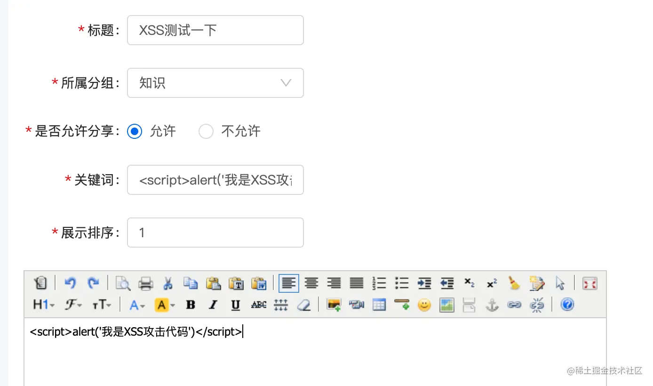
Task: Open line height options
Action: click(x=281, y=305)
